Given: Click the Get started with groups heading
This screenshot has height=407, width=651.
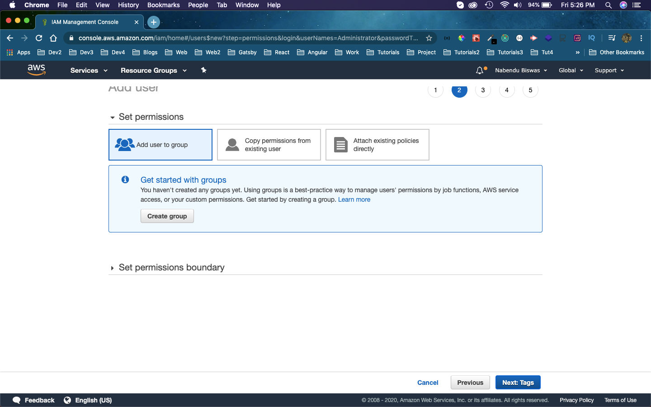Looking at the screenshot, I should click(184, 180).
